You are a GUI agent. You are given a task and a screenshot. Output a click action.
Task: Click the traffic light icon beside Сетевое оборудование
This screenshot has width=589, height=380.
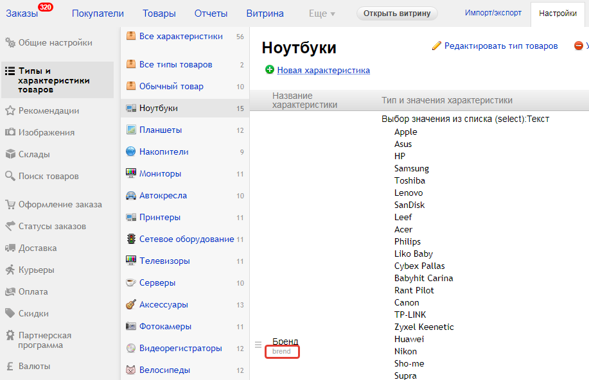(131, 239)
